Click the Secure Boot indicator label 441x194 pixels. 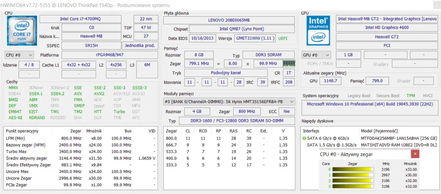[388, 96]
